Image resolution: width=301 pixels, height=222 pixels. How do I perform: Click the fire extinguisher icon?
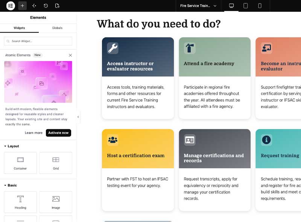[190, 48]
